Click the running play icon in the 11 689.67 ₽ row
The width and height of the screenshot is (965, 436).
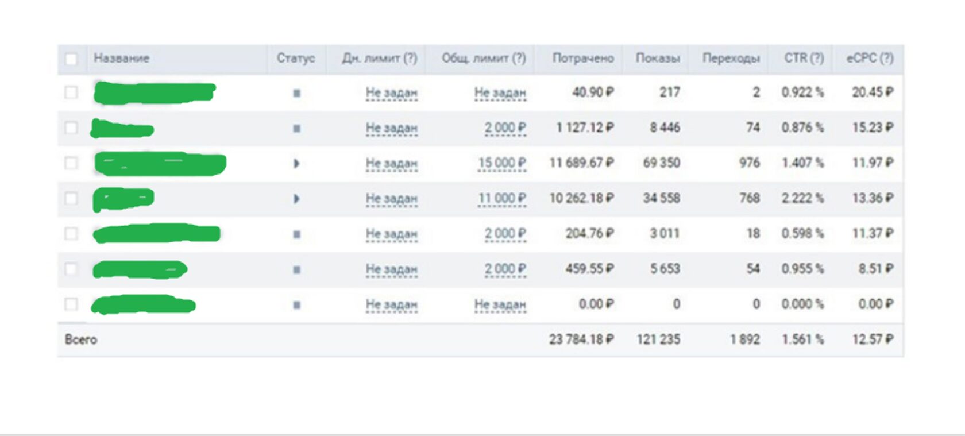tap(296, 164)
